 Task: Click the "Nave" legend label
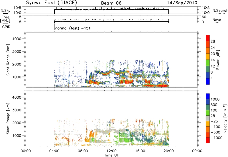pyautogui.click(x=217, y=20)
